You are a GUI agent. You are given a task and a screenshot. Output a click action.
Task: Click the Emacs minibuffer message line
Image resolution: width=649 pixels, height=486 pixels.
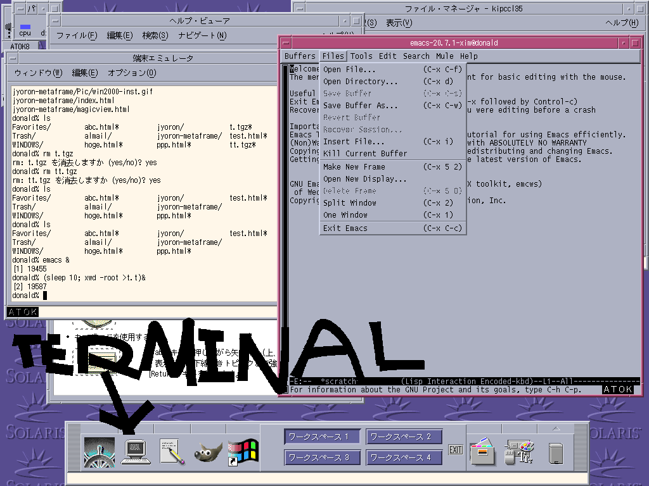coord(435,389)
